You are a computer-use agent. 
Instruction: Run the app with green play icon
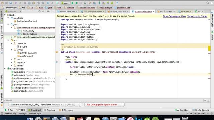click(72, 3)
